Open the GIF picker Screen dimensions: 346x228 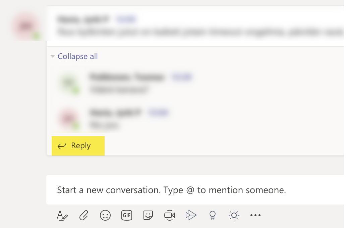click(x=127, y=215)
